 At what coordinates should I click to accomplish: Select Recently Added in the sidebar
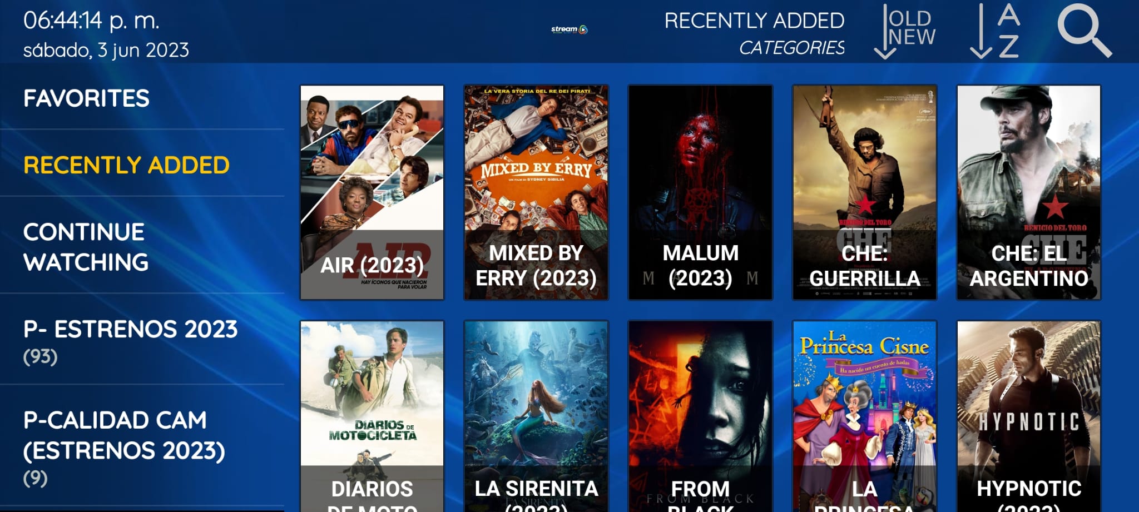126,165
